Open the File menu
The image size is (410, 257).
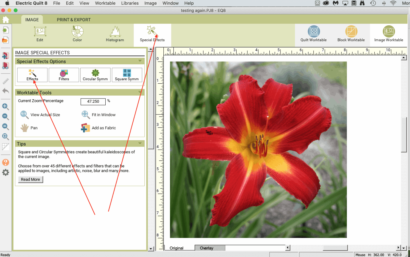[x=57, y=3]
